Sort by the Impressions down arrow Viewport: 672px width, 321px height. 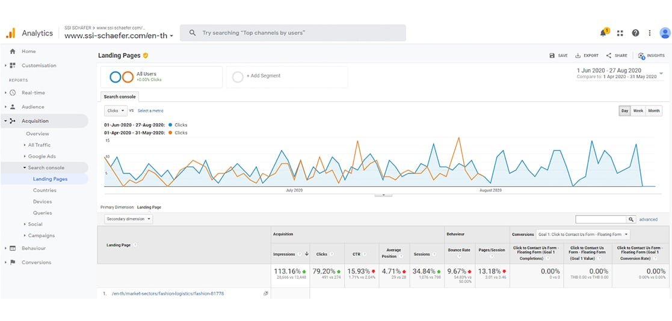coord(306,254)
